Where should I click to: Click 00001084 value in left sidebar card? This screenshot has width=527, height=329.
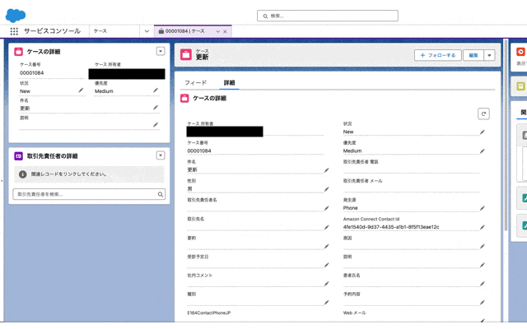31,73
